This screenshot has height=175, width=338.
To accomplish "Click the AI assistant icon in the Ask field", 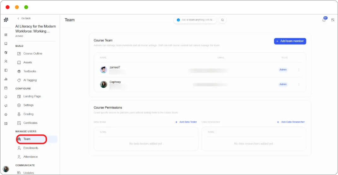I will point(178,20).
